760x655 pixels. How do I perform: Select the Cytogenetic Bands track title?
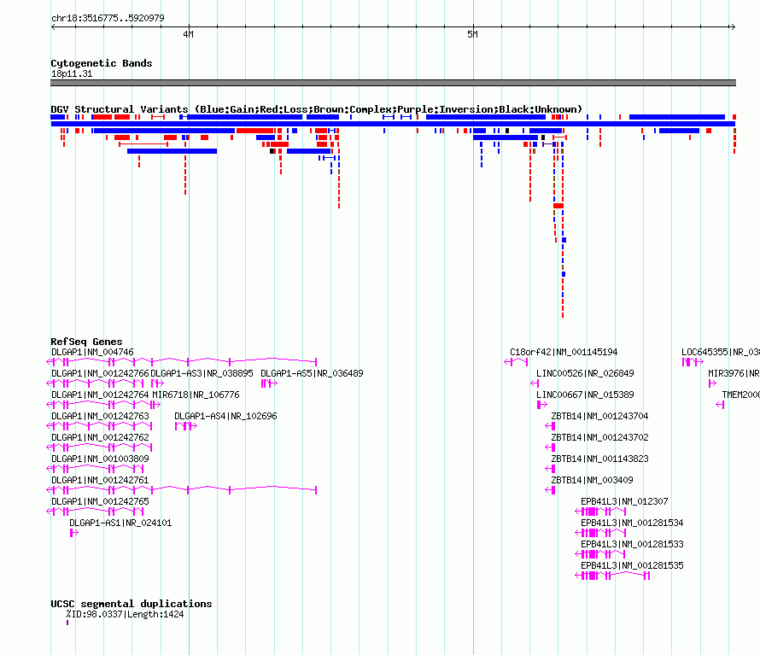pos(102,63)
